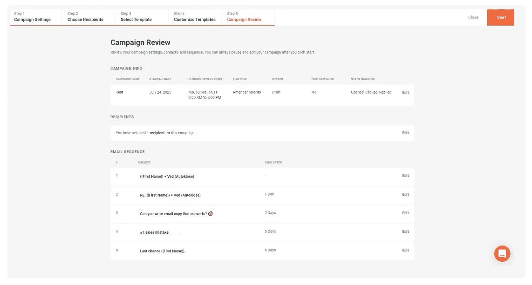532x285 pixels.
Task: Edit the email asking about copy that converts
Action: click(x=405, y=213)
